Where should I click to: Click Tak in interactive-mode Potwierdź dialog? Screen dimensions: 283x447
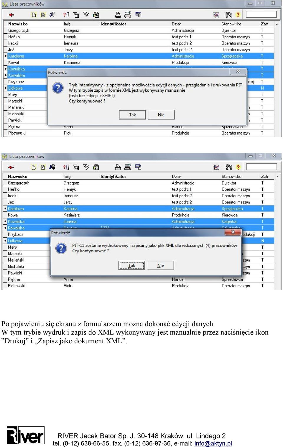[x=132, y=115]
